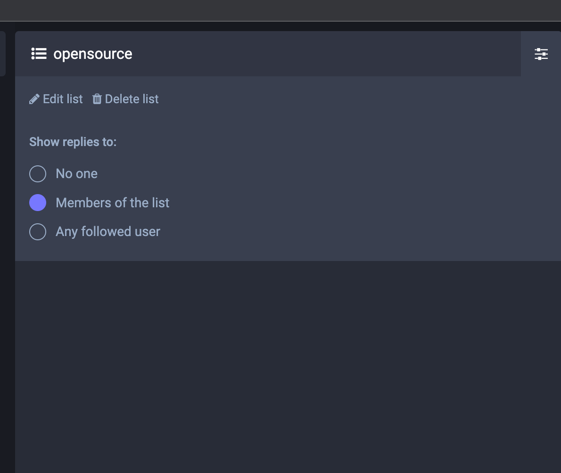The height and width of the screenshot is (473, 561).
Task: Enable the "Any followed user" radio button
Action: (38, 232)
